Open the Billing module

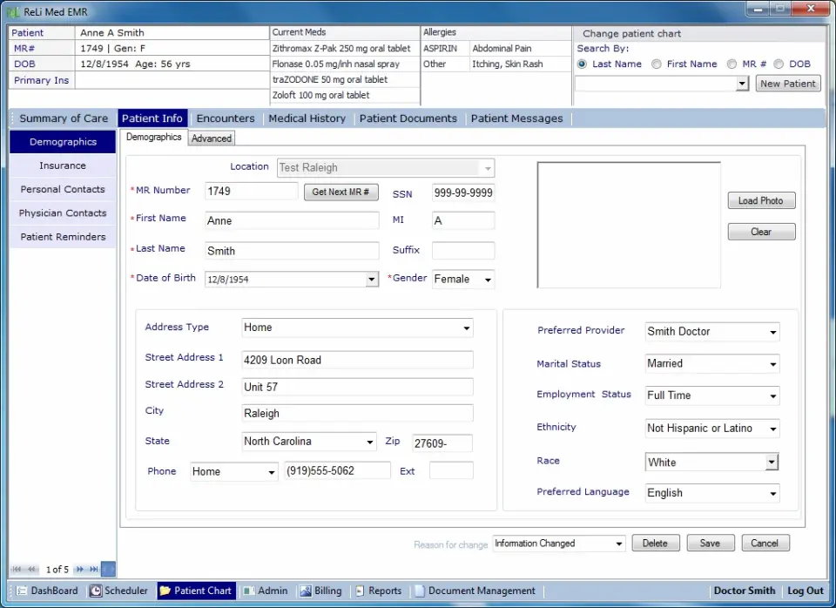(320, 591)
